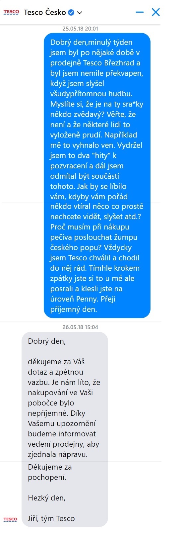The height and width of the screenshot is (540, 181).
Task: Close the Tesco Česko chat
Action: click(x=156, y=12)
